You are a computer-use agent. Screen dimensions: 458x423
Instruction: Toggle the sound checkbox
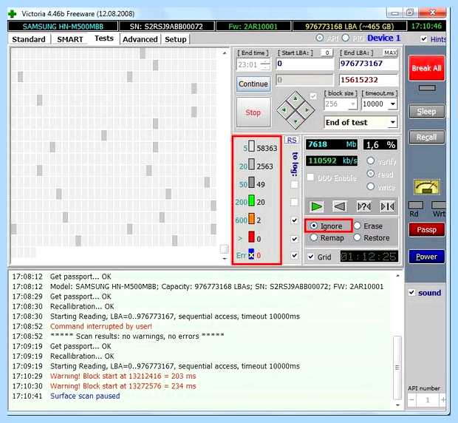coord(411,292)
